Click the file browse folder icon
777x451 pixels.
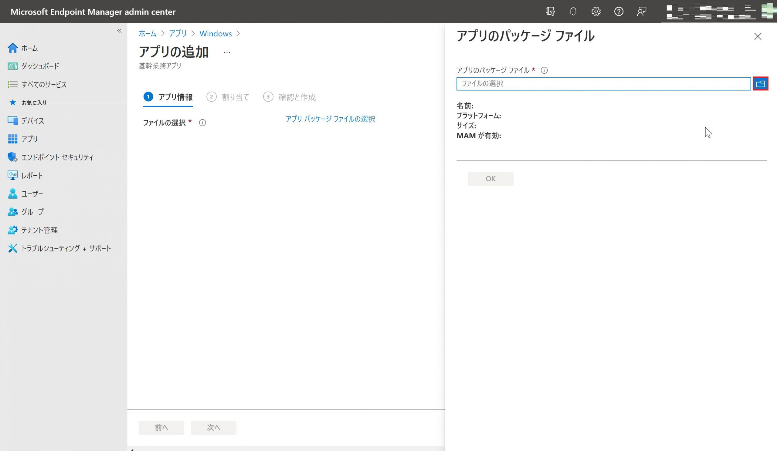tap(760, 84)
